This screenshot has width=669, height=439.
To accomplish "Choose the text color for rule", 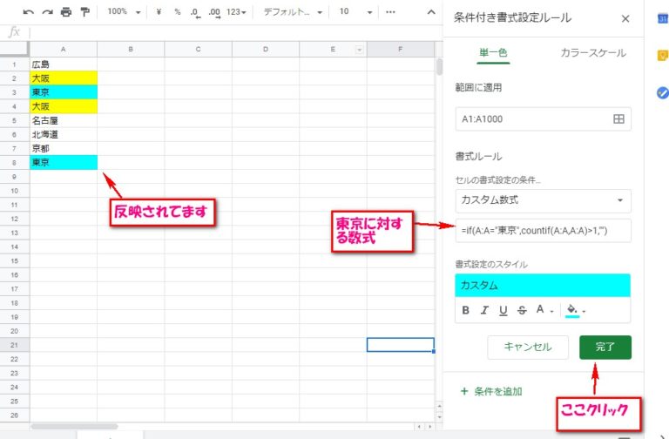I will [540, 309].
